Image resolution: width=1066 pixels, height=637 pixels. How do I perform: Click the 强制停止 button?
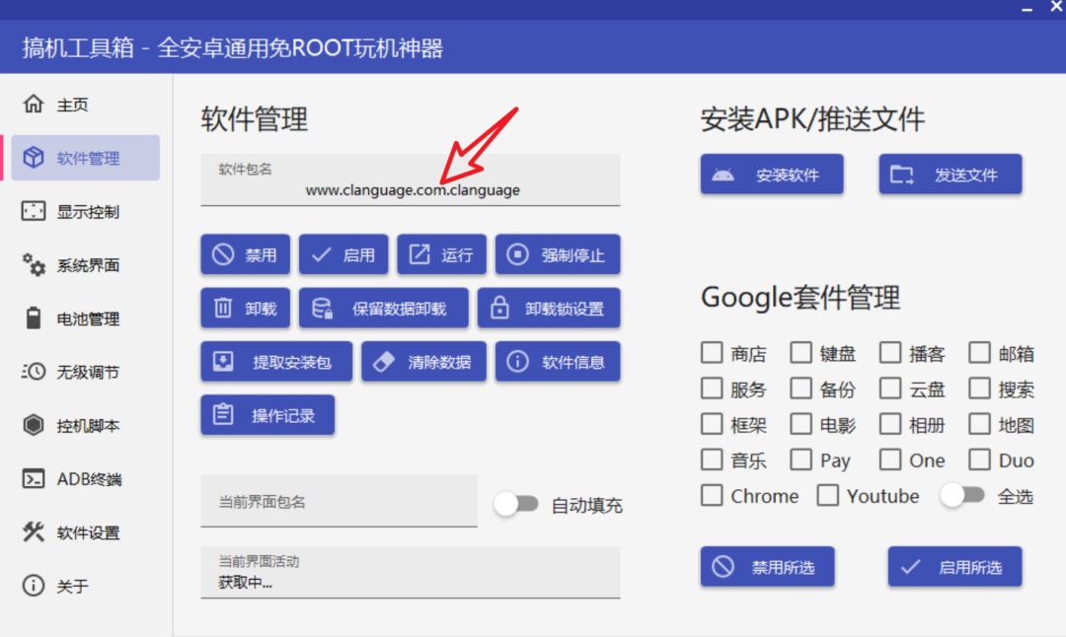point(558,254)
